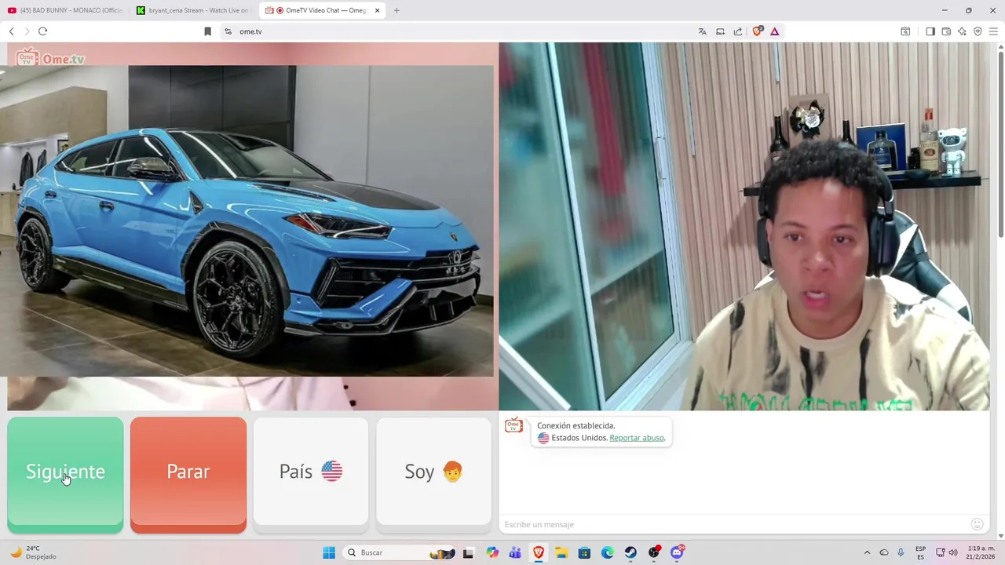Click the own webcam video feed
The image size is (1005, 565).
point(744,226)
